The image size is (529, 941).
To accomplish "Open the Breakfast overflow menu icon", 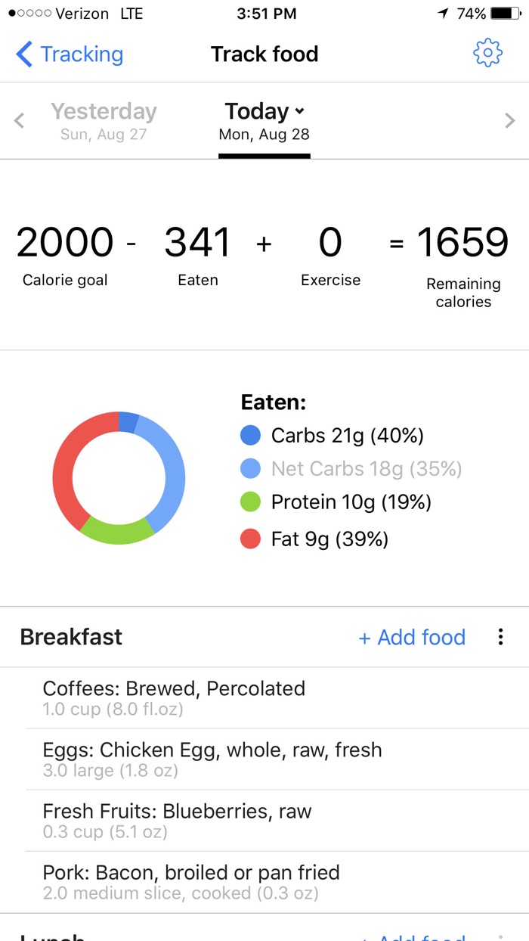I will pos(500,637).
